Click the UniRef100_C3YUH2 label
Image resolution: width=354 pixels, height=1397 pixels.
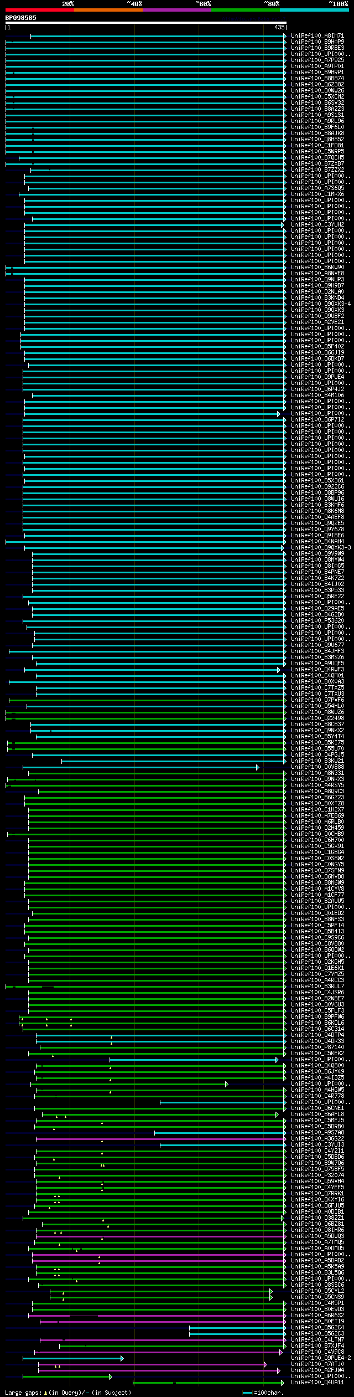(317, 224)
